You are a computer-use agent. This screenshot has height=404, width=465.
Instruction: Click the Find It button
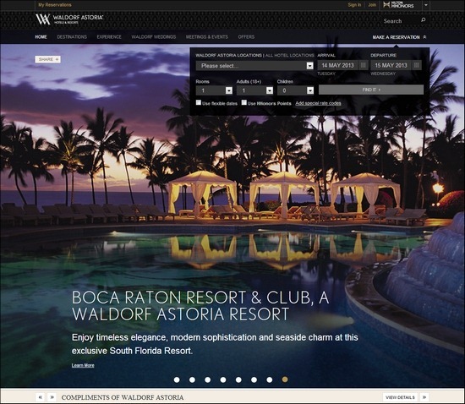371,90
